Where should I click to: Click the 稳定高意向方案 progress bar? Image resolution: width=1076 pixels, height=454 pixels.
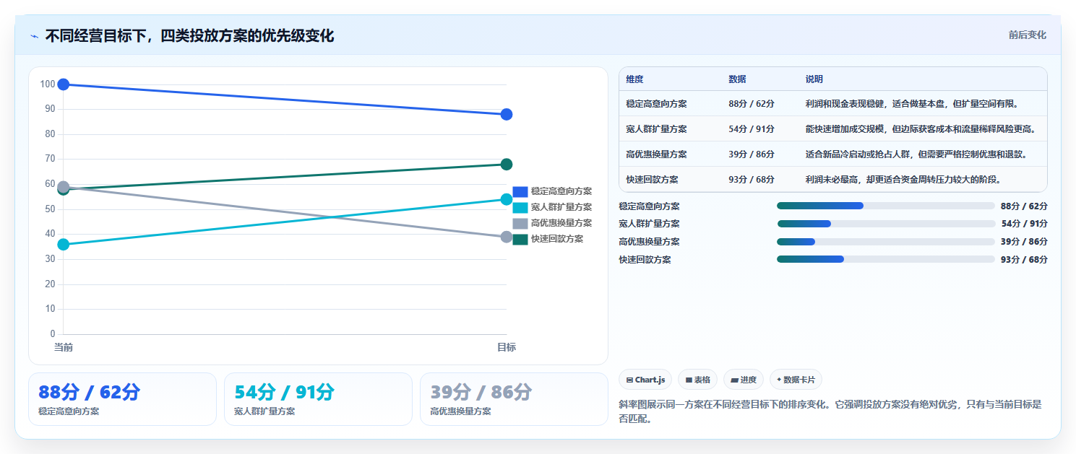point(886,206)
